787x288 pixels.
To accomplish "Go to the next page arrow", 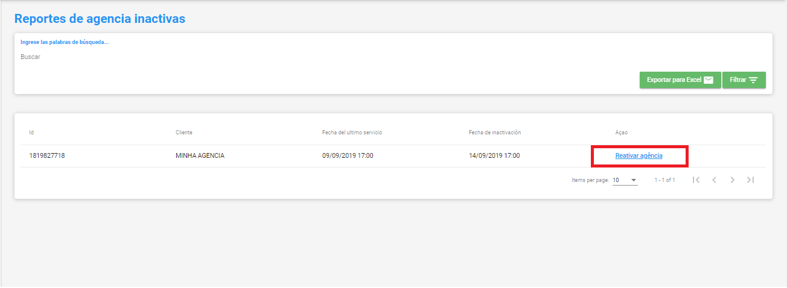I will [x=732, y=180].
